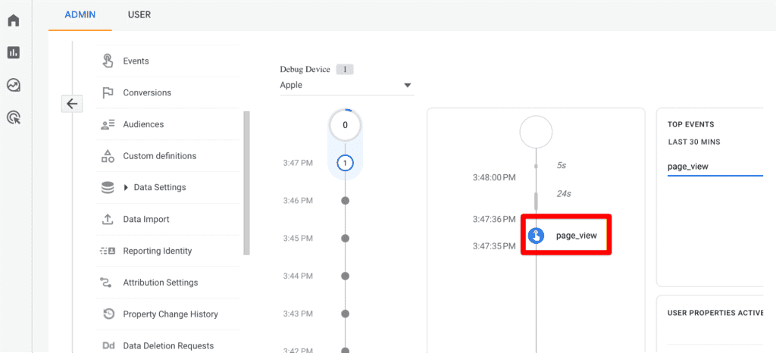
Task: Open the Debug Device Apple dropdown
Action: coord(347,85)
